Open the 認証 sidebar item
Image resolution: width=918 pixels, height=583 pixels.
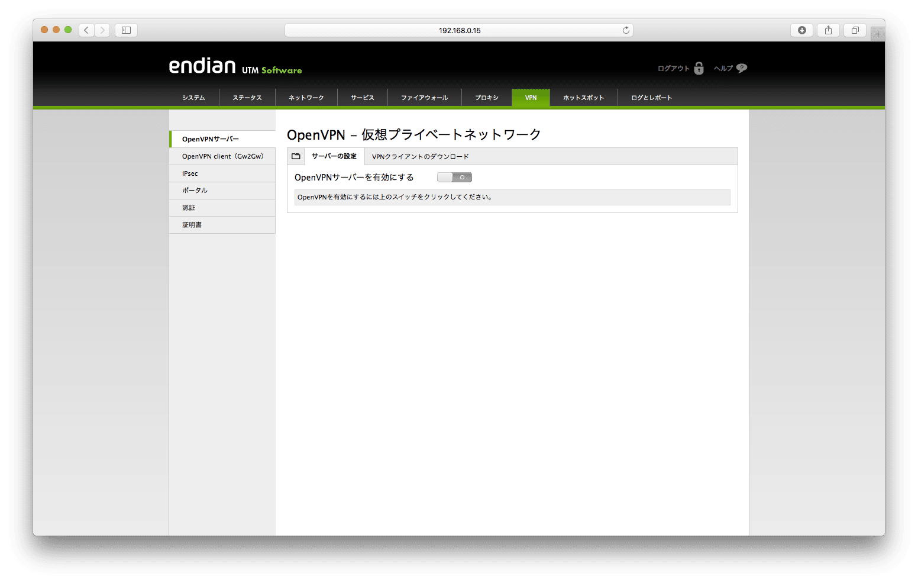[222, 208]
